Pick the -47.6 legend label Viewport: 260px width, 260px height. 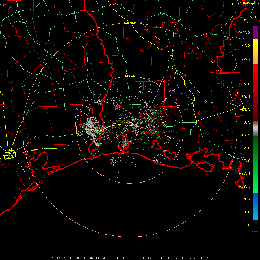(x=245, y=161)
